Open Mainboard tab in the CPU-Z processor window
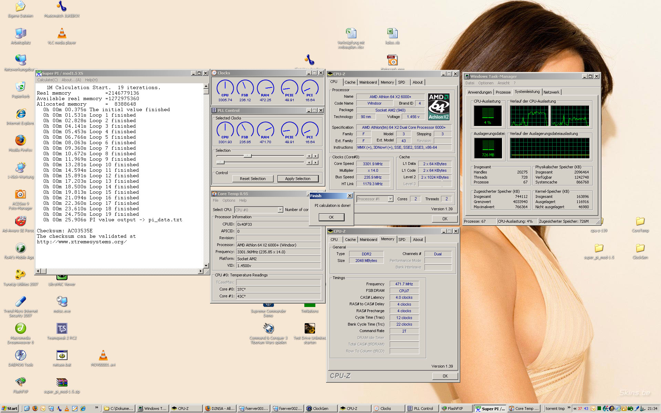 tap(368, 82)
